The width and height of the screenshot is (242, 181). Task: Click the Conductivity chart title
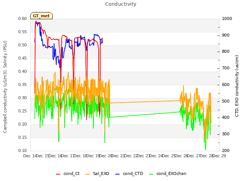[x=121, y=4]
